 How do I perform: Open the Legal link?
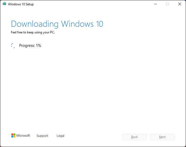[x=60, y=136]
